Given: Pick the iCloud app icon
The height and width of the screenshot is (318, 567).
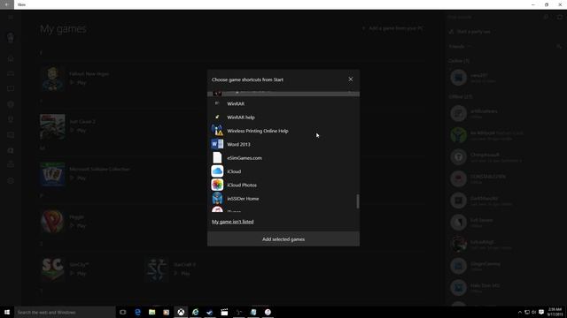Looking at the screenshot, I should point(217,171).
